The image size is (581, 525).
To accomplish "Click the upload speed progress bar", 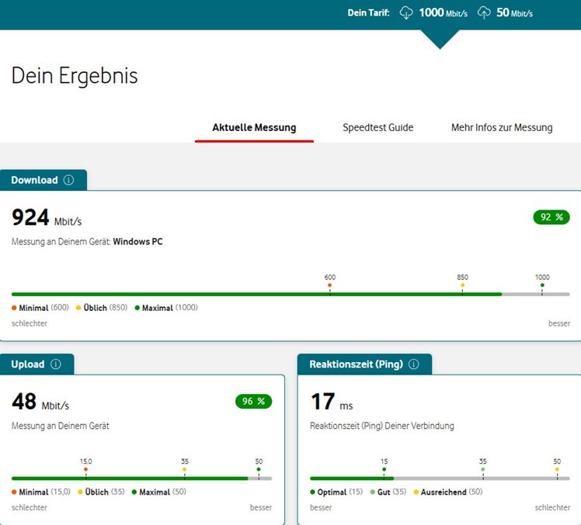I will (x=141, y=478).
